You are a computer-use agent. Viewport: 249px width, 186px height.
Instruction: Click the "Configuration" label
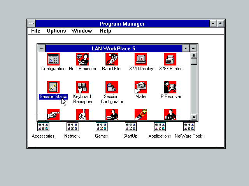(53, 69)
